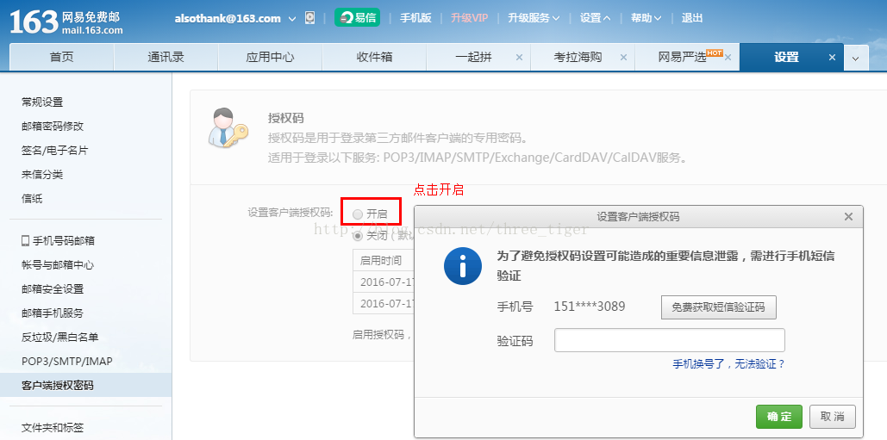Select the 关闭 radio button
This screenshot has width=887, height=440.
(358, 236)
